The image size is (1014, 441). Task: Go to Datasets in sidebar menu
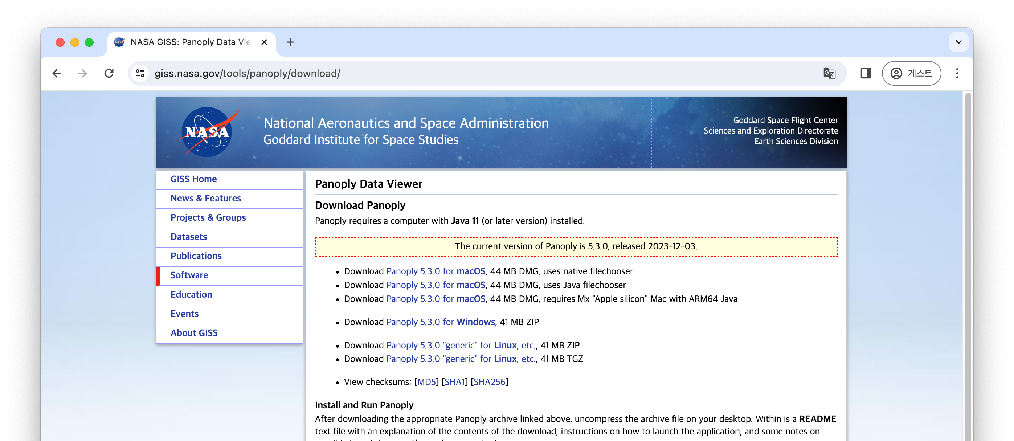click(x=189, y=237)
